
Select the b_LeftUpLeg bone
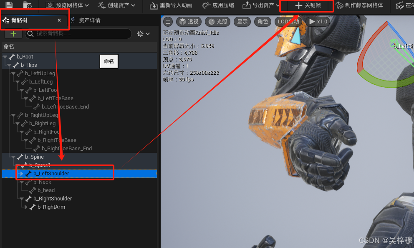(40, 73)
